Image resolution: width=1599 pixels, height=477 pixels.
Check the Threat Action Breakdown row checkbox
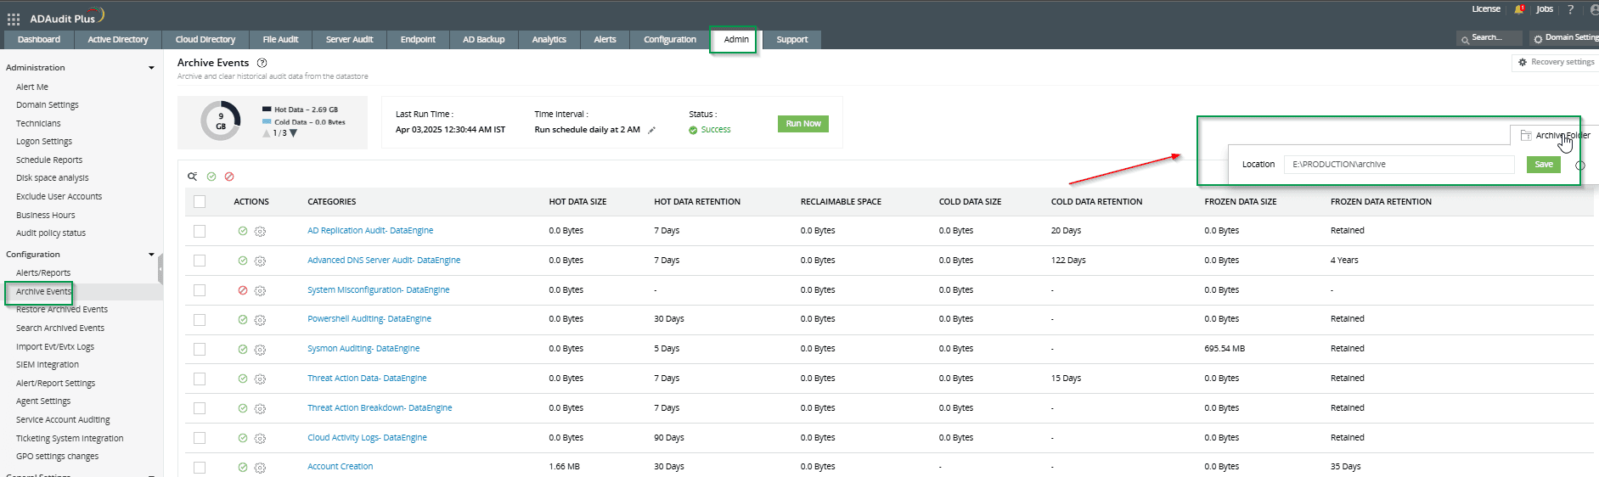click(x=200, y=408)
